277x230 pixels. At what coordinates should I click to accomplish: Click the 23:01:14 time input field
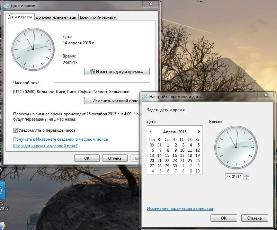pos(234,176)
